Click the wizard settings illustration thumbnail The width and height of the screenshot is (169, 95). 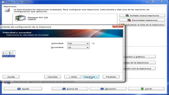point(9,54)
